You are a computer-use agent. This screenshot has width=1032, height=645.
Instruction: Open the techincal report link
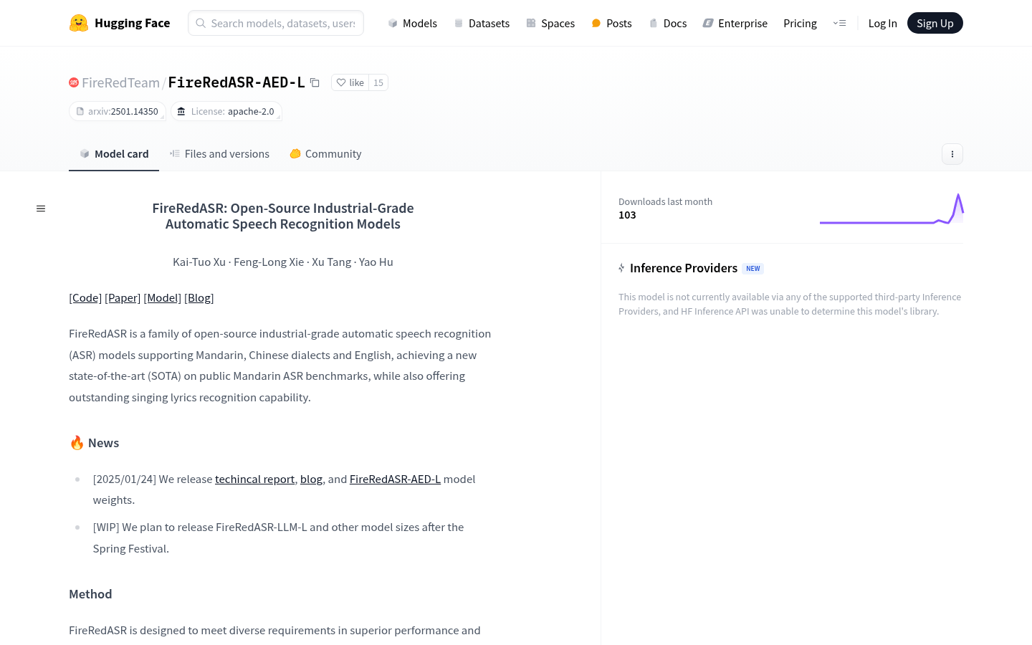[254, 479]
